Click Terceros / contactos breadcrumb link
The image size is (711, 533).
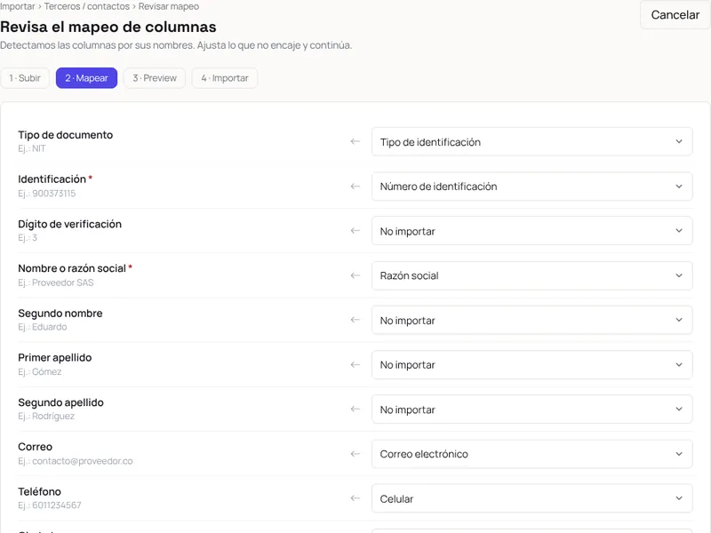point(86,6)
